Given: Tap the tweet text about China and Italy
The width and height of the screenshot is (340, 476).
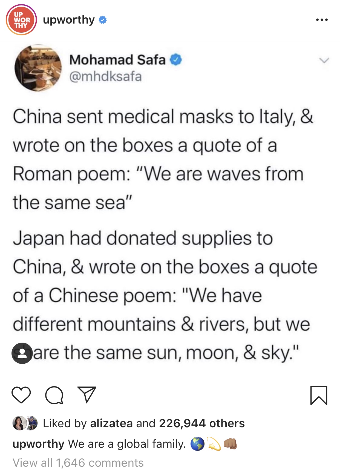Looking at the screenshot, I should (x=163, y=159).
